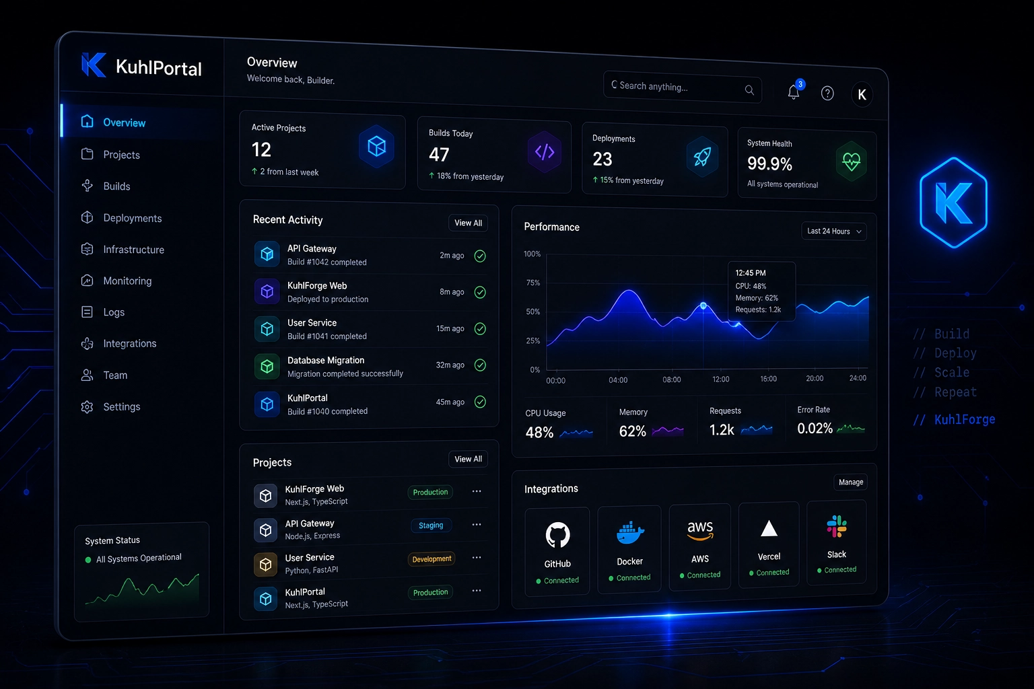Image resolution: width=1034 pixels, height=689 pixels.
Task: Click the Requests 1.2k sparkline
Action: [x=757, y=429]
